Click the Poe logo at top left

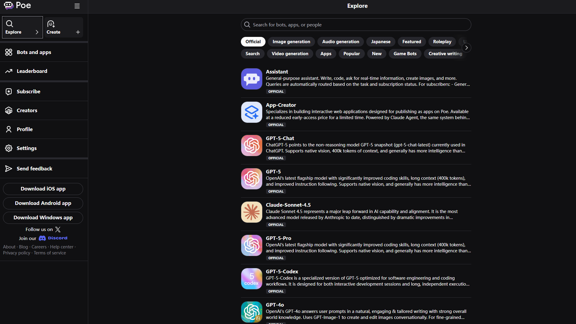pos(17,5)
